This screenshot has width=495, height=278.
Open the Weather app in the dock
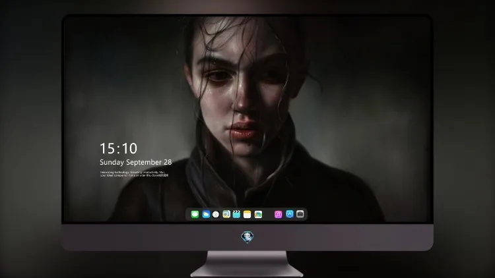(206, 214)
